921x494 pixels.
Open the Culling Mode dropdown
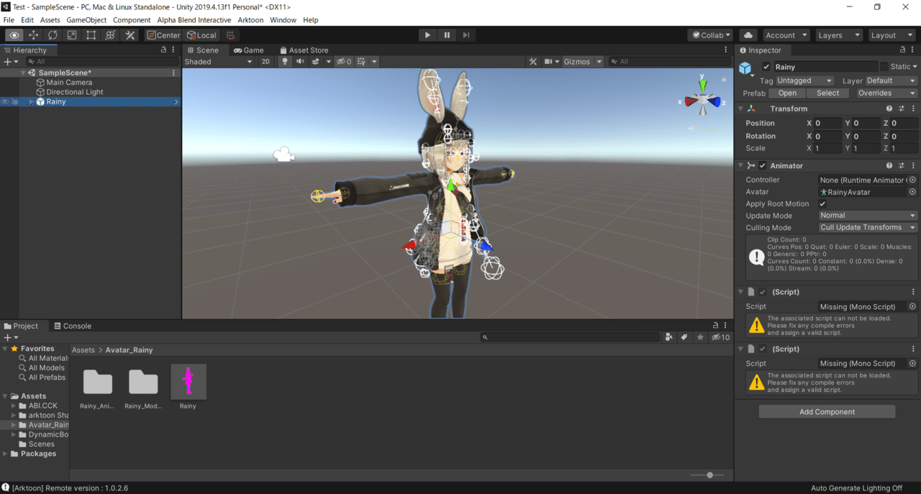pos(868,227)
